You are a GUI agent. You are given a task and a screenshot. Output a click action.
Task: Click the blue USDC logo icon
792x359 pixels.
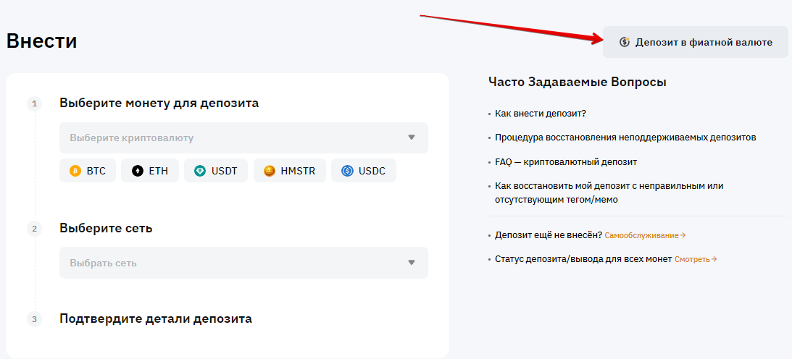point(348,171)
